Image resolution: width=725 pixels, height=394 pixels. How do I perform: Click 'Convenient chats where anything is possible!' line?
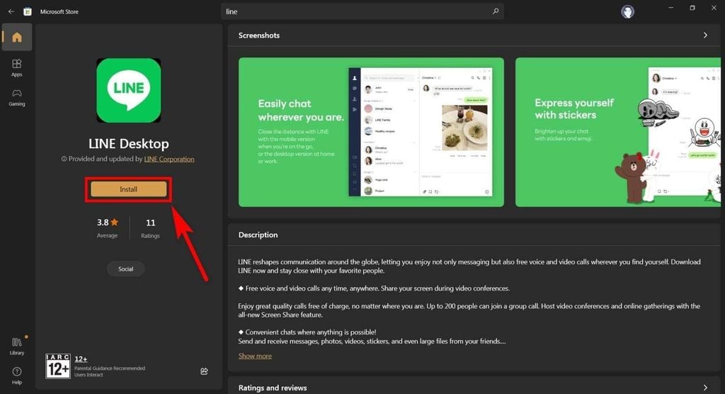(x=307, y=332)
